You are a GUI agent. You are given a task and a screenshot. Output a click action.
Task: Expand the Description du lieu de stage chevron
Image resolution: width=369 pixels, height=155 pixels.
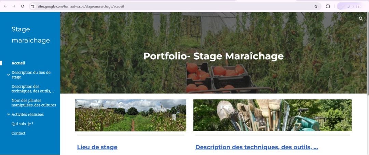tap(9, 75)
